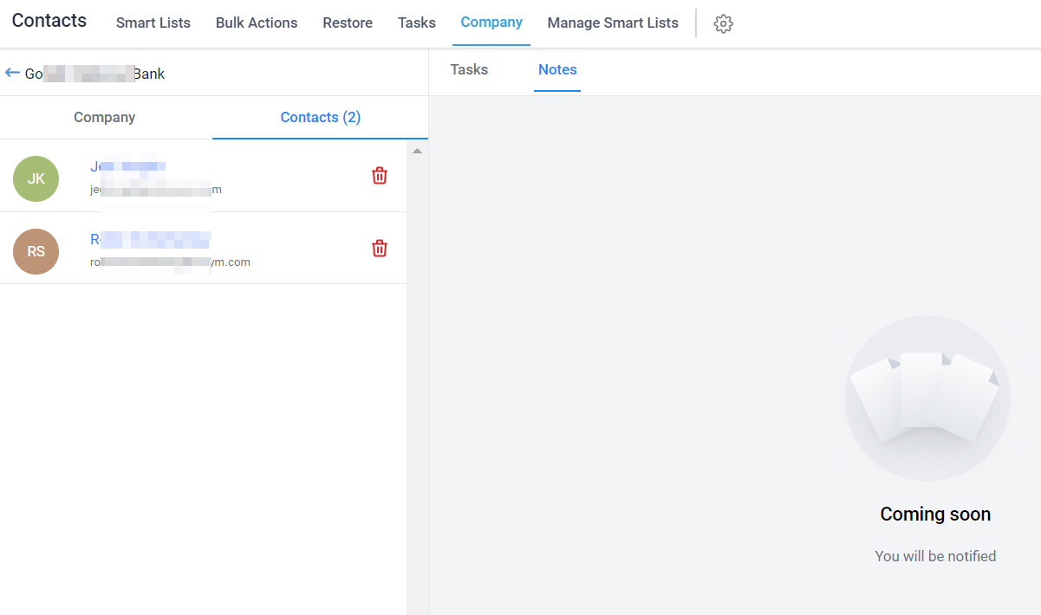Viewport: 1041px width, 615px height.
Task: Select the Contacts (2) sub-tab
Action: point(321,117)
